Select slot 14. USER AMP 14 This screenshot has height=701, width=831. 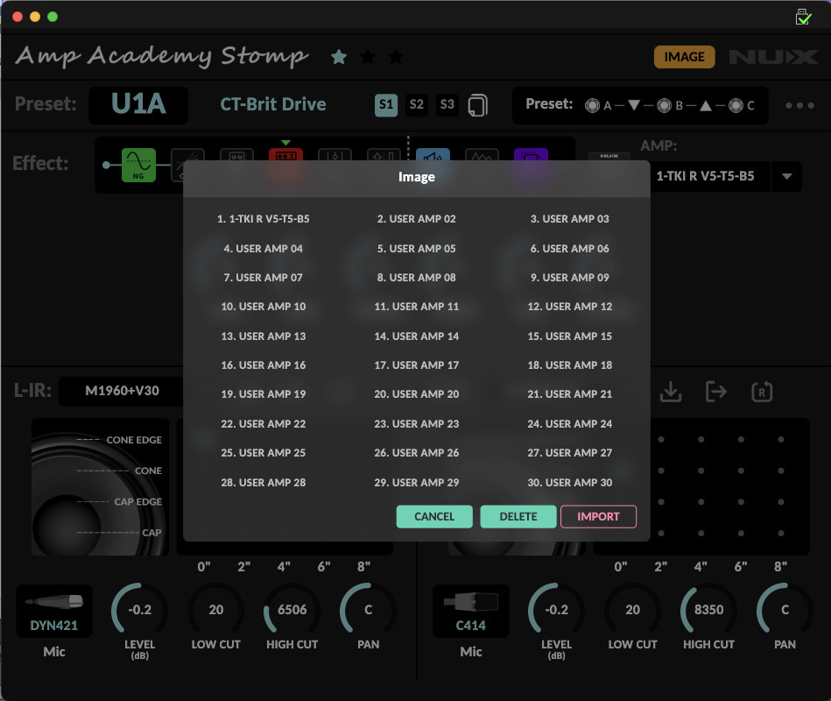point(417,336)
